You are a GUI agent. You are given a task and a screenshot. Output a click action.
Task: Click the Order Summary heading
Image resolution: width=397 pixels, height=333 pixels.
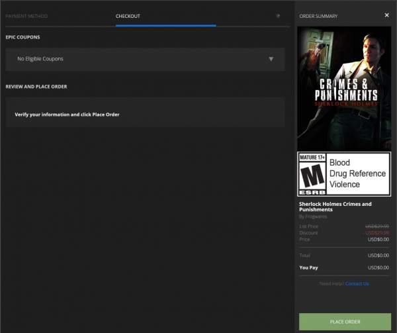[x=318, y=16]
